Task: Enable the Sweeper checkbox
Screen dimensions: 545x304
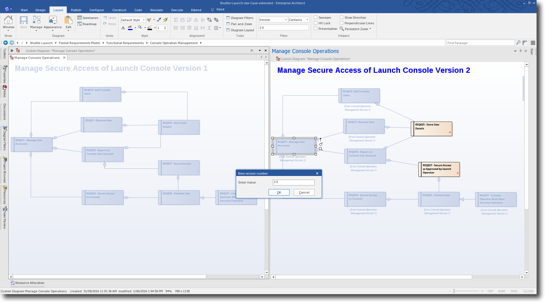Action: click(x=316, y=18)
